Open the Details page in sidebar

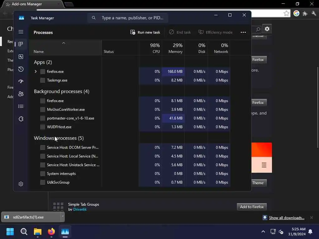21,106
